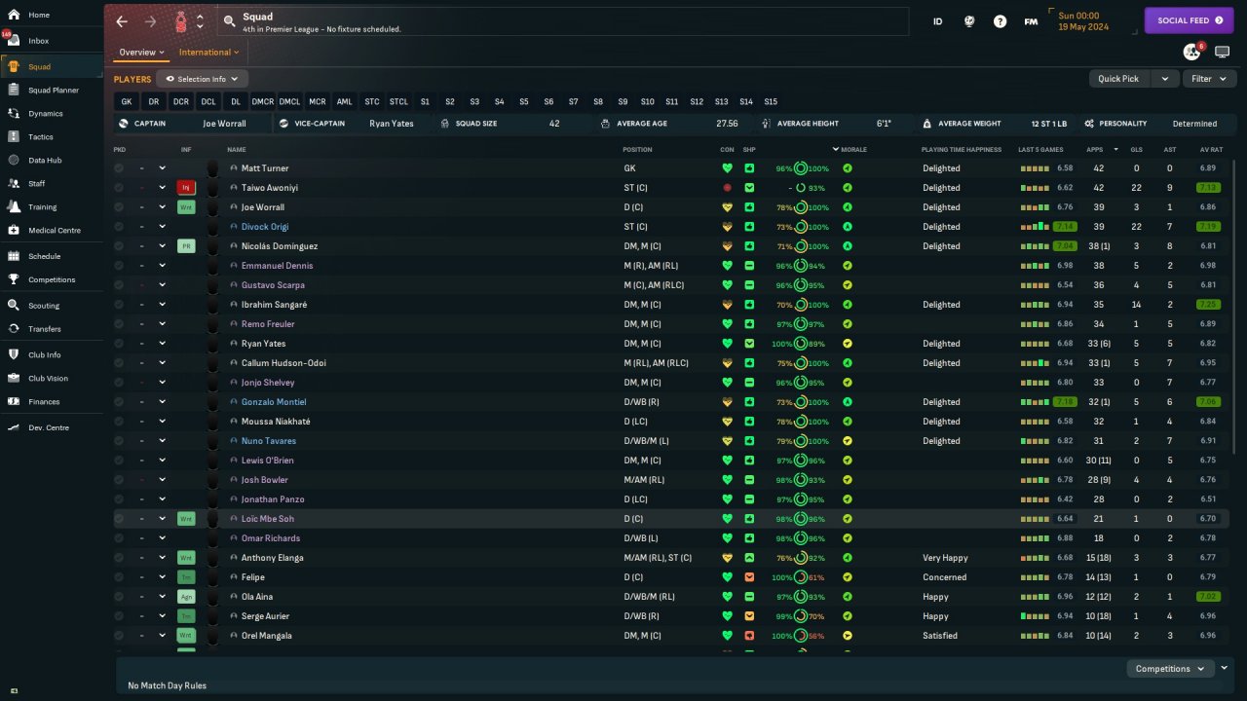Open the Competitions dropdown at bottom
This screenshot has width=1247, height=701.
pyautogui.click(x=1168, y=669)
